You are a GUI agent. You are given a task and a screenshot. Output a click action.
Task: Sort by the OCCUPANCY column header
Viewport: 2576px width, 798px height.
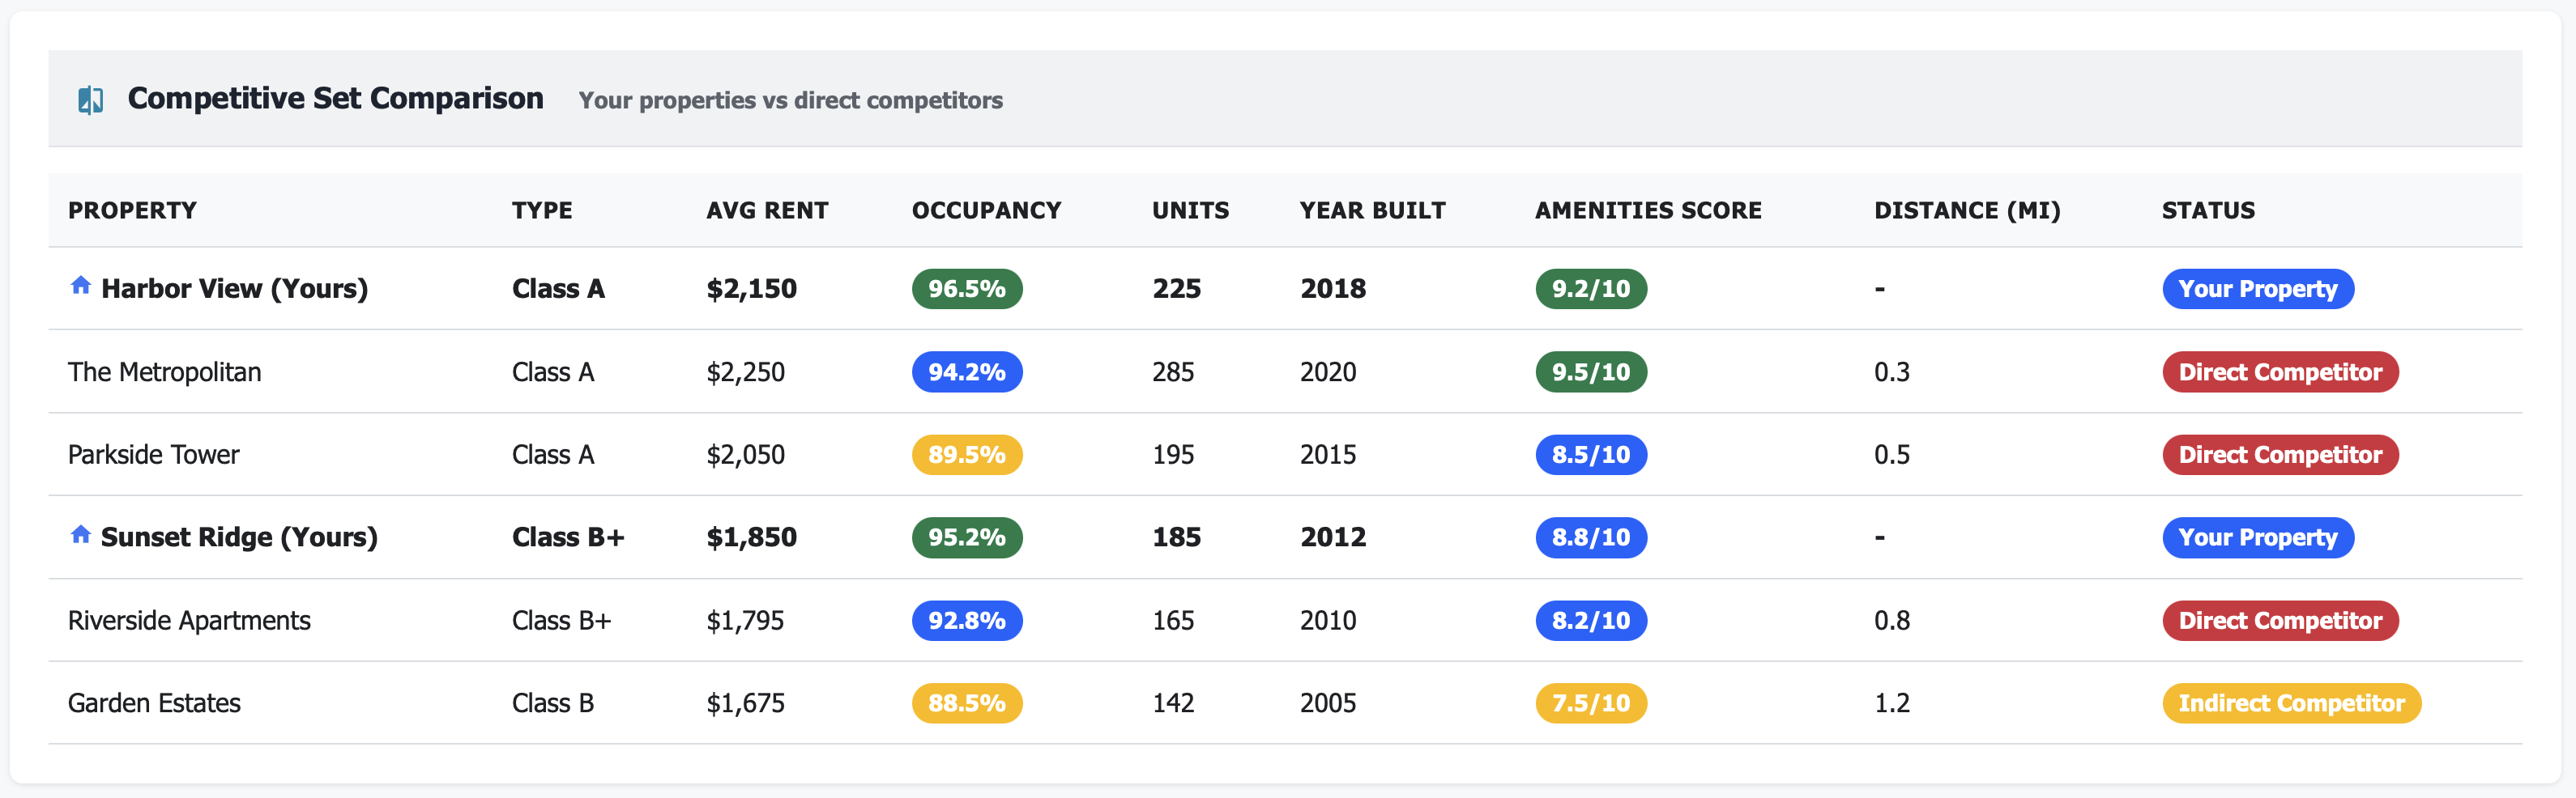pyautogui.click(x=986, y=210)
